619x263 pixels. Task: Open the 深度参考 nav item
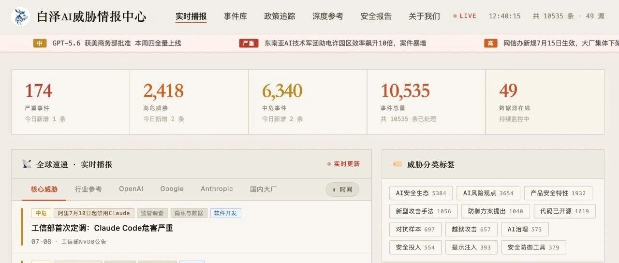(328, 16)
